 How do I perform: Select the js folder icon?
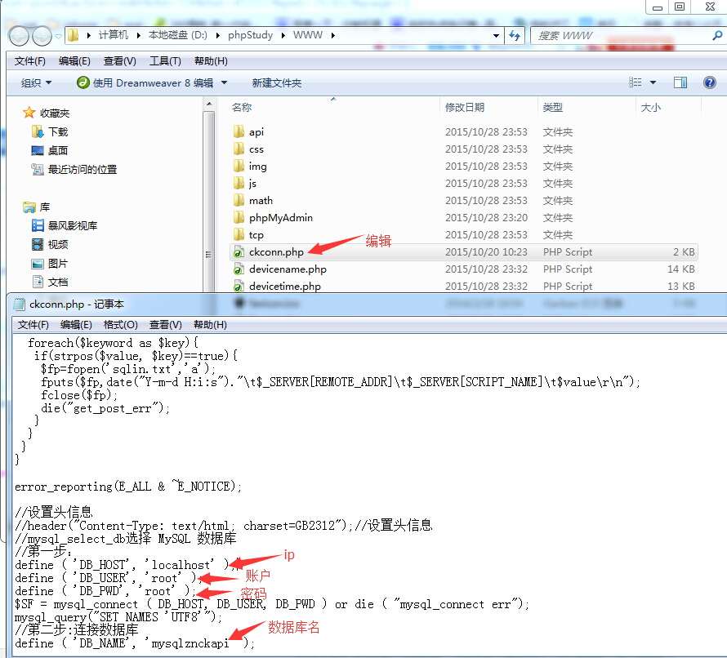click(x=239, y=183)
